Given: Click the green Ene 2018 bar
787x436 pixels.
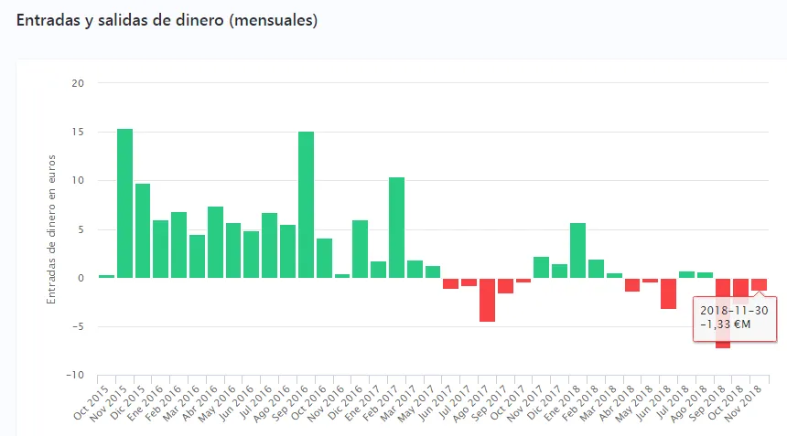Looking at the screenshot, I should [x=577, y=250].
